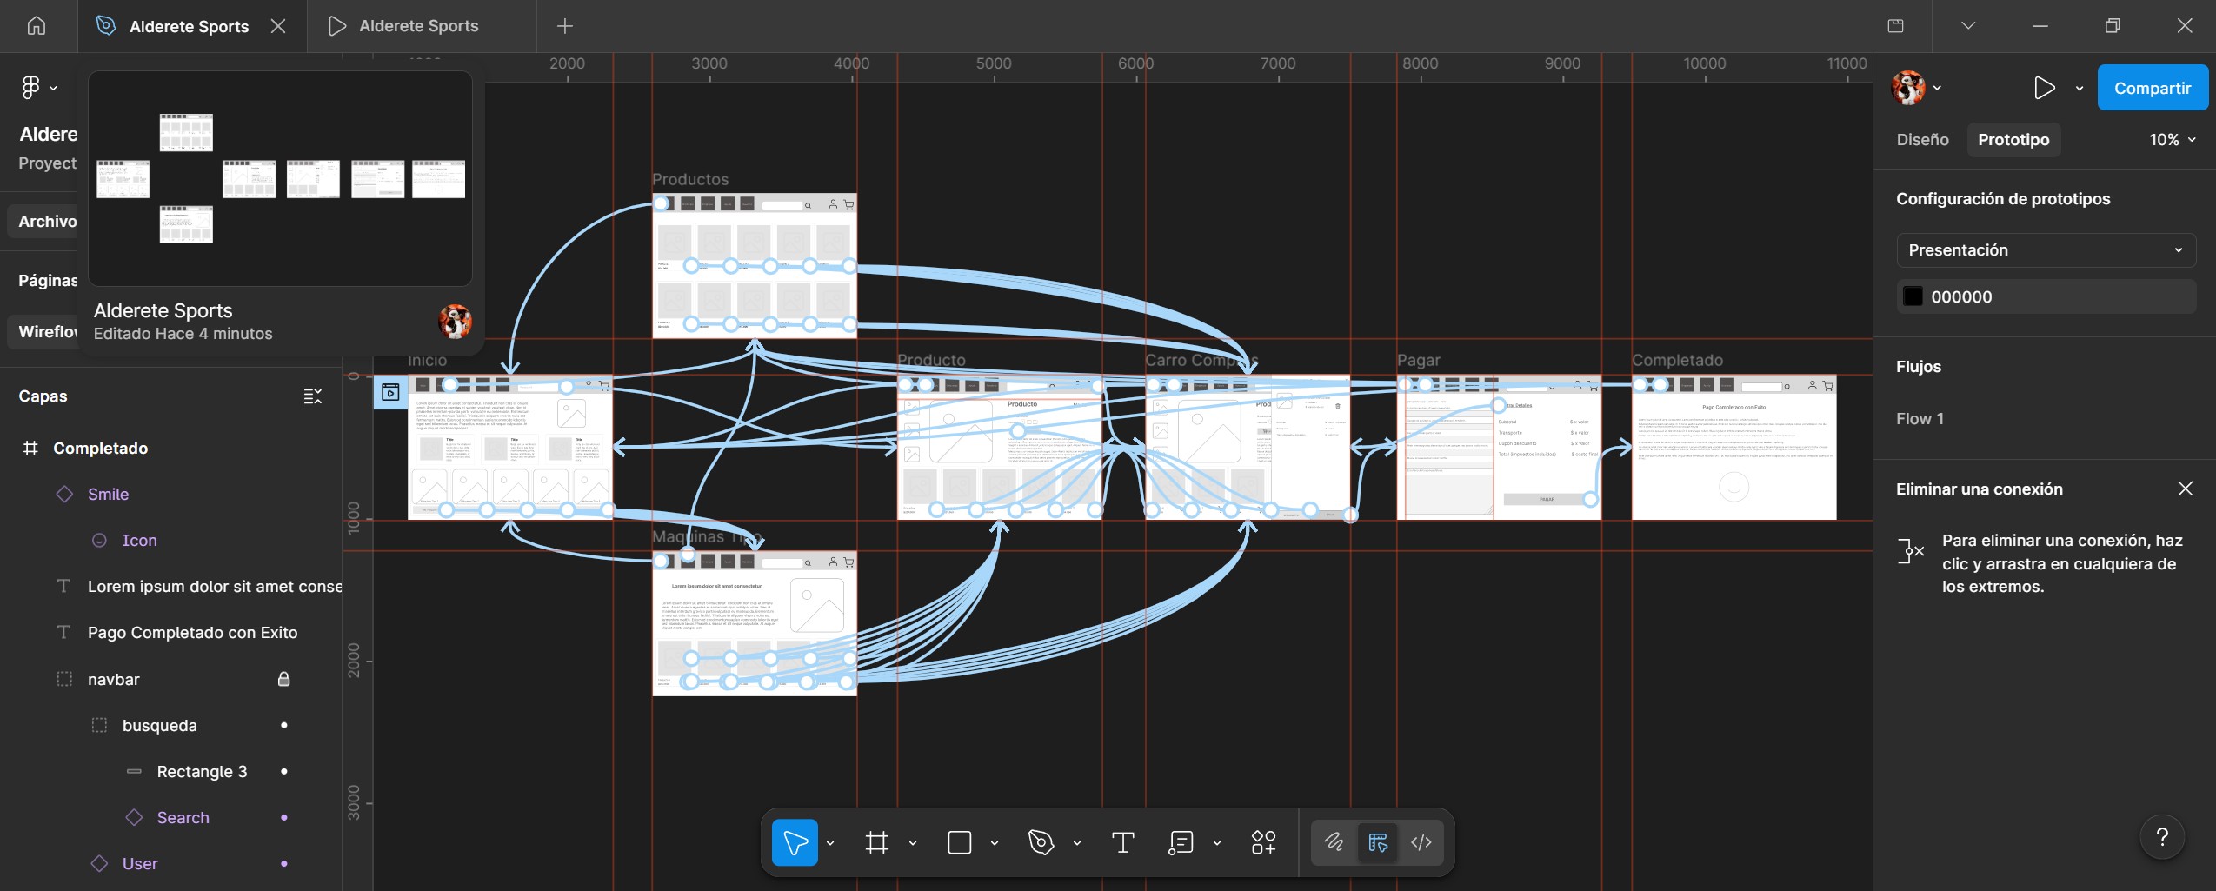The height and width of the screenshot is (891, 2216).
Task: Open the second Alderete Sports prototype tab
Action: pyautogui.click(x=418, y=26)
